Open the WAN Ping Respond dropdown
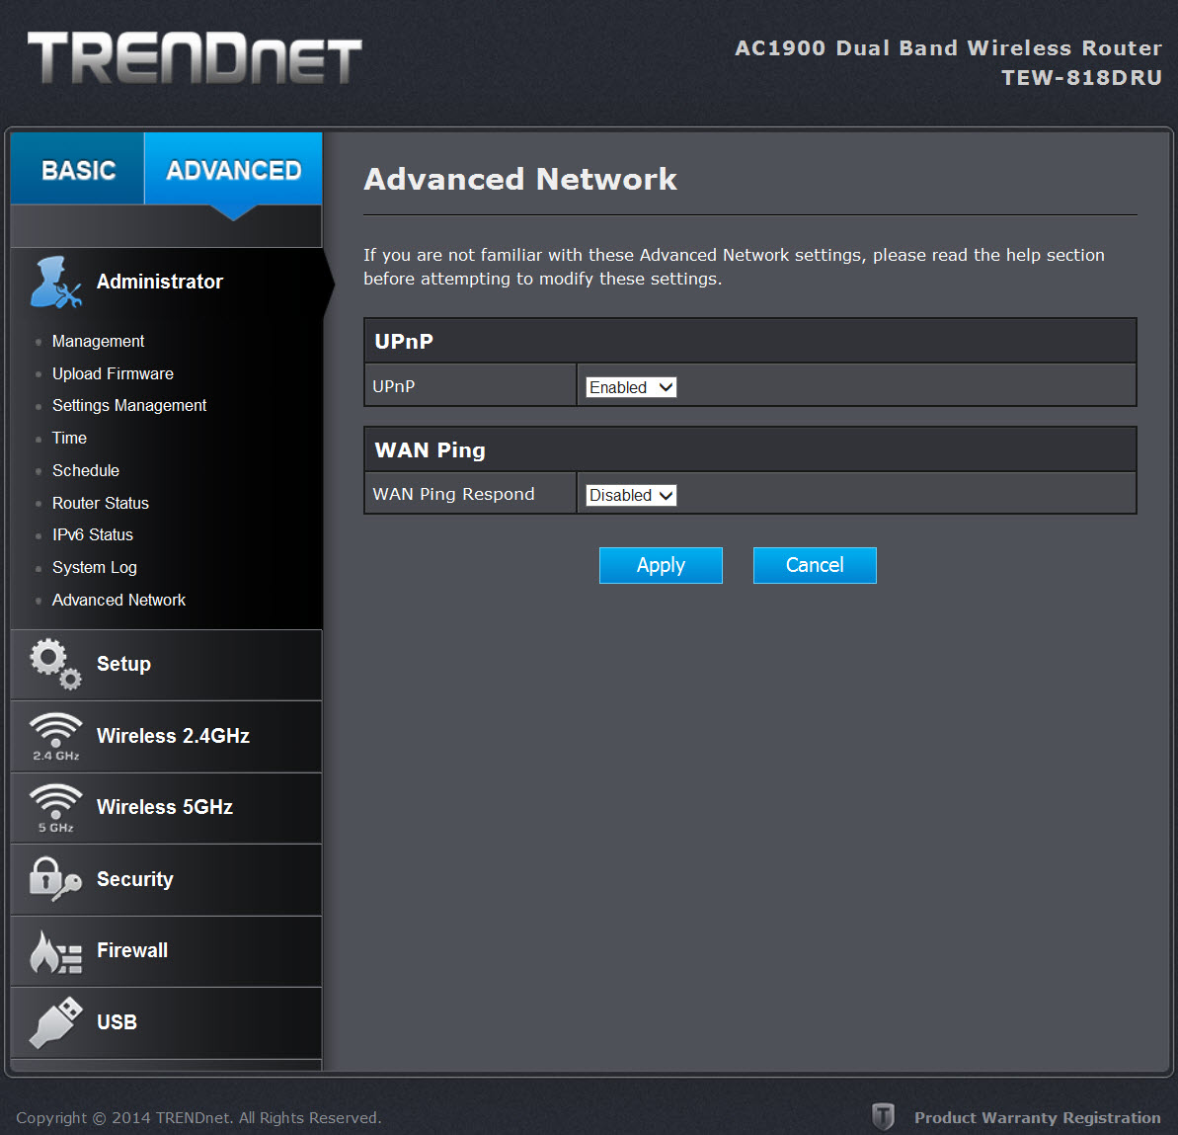 click(631, 495)
